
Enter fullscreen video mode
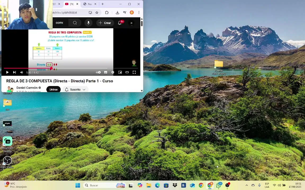134,72
